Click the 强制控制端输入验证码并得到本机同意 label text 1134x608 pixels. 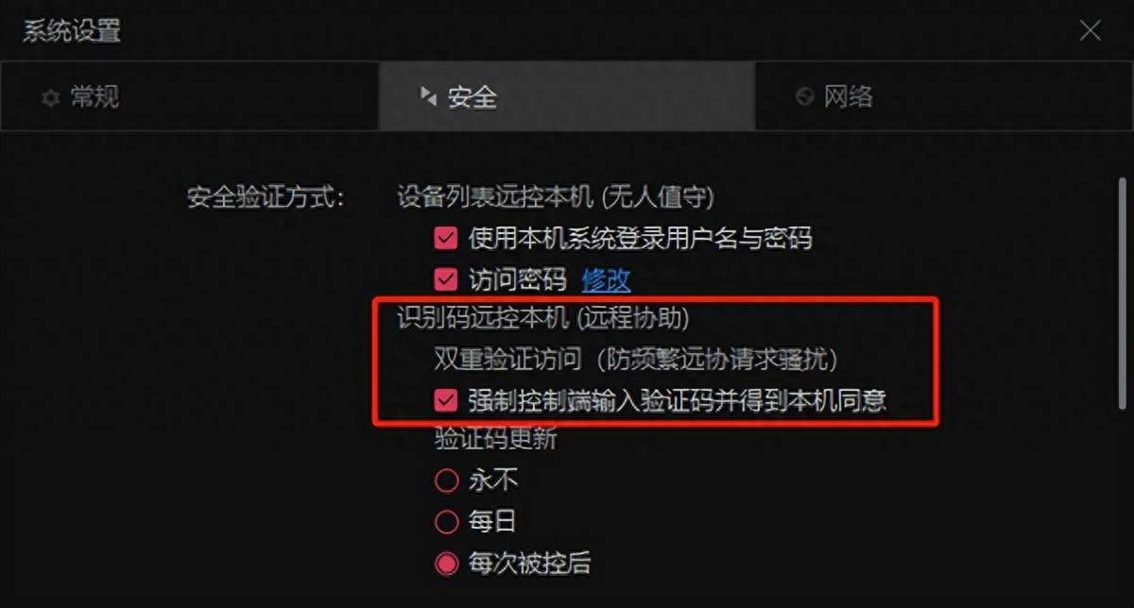[678, 400]
